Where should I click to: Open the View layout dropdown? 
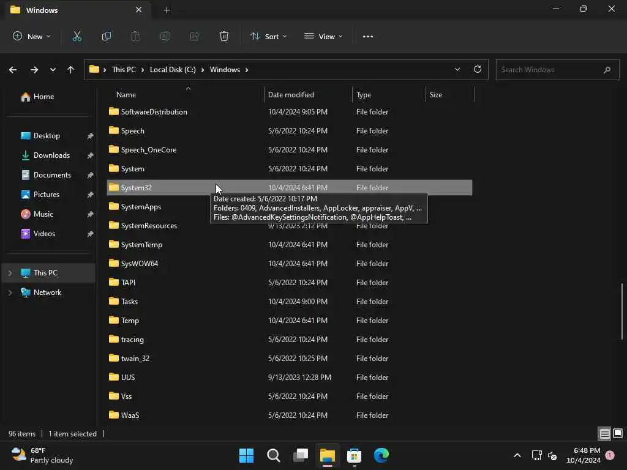coord(323,36)
